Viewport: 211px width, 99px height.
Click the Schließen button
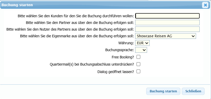point(193,91)
